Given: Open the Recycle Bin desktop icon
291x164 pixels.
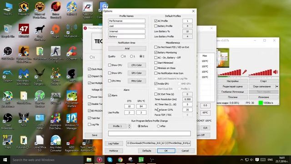Looking at the screenshot, I should [8, 31].
